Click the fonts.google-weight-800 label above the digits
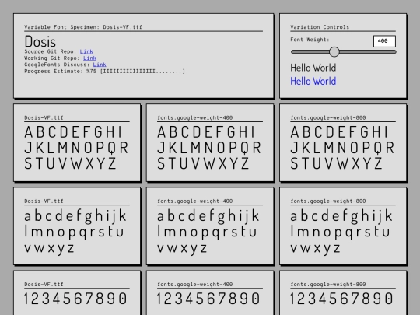The image size is (420, 315). click(x=328, y=284)
